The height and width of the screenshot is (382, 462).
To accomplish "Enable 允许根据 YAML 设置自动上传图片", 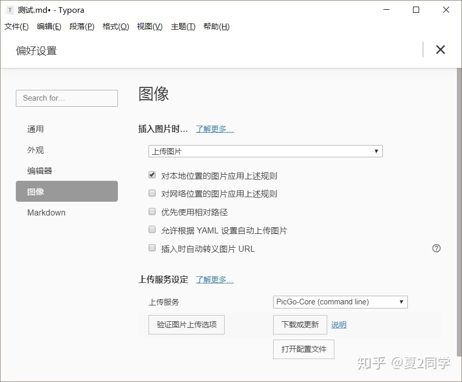I will tap(152, 230).
